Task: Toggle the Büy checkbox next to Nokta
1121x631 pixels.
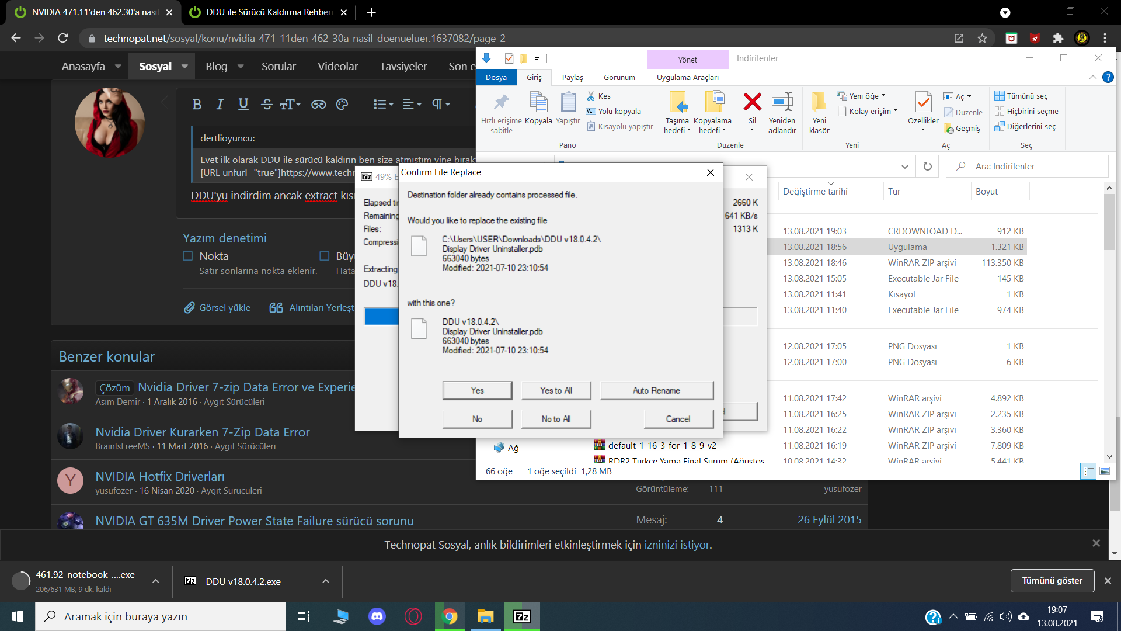Action: 325,256
